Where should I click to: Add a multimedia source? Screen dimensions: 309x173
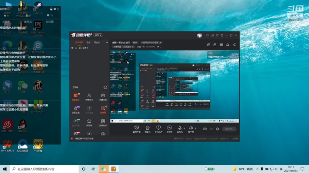pos(170,129)
